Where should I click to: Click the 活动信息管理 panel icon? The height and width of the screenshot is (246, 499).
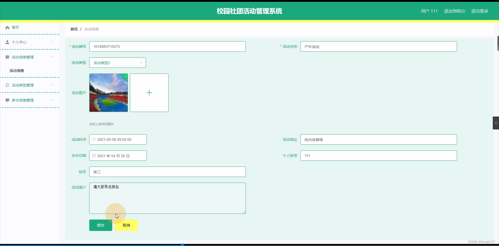click(x=7, y=57)
